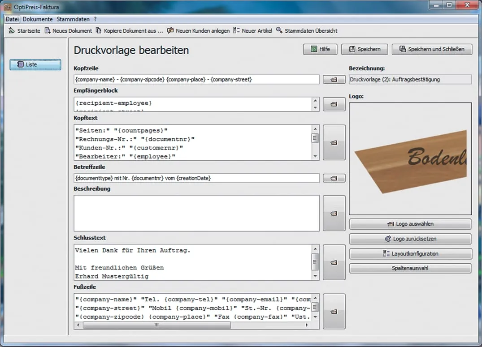Screen dimensions: 482x347
Task: Open the folder button next to Kopftext
Action: pos(334,142)
